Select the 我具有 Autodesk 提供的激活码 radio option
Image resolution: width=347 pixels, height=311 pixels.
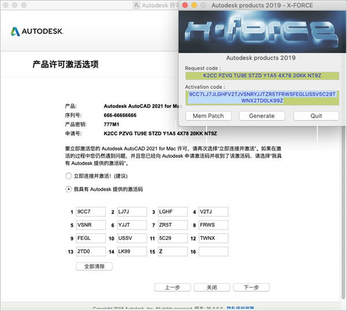point(68,190)
